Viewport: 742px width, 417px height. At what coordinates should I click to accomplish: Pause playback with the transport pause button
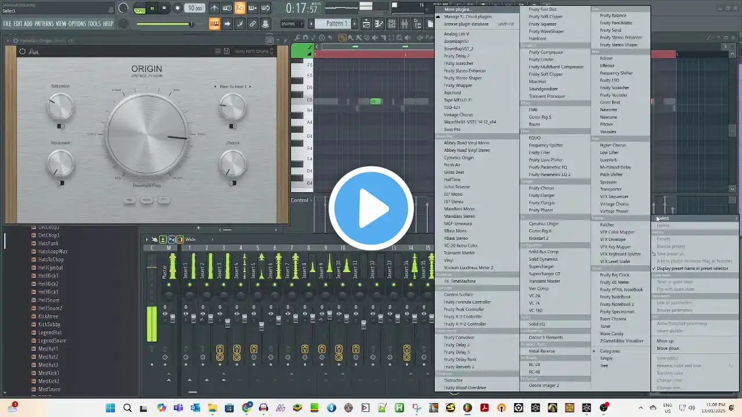[x=152, y=8]
